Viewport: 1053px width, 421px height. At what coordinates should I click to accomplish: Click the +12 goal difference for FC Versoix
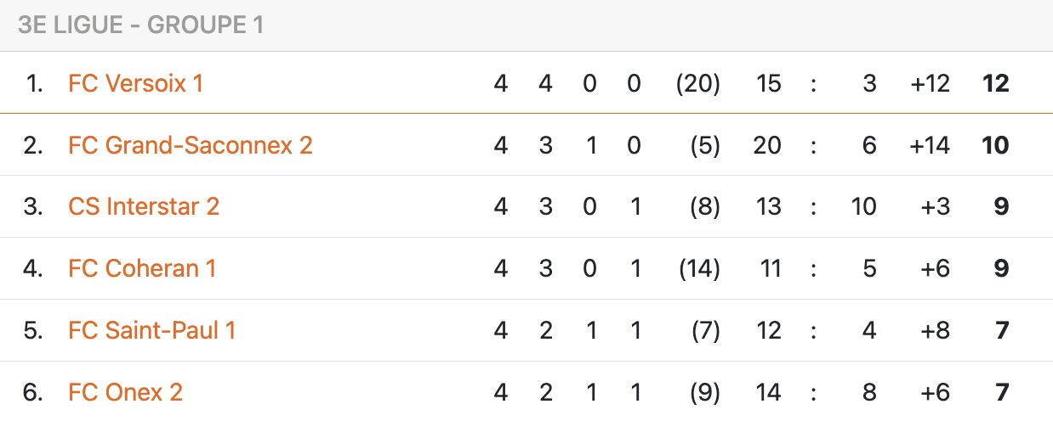[x=929, y=83]
